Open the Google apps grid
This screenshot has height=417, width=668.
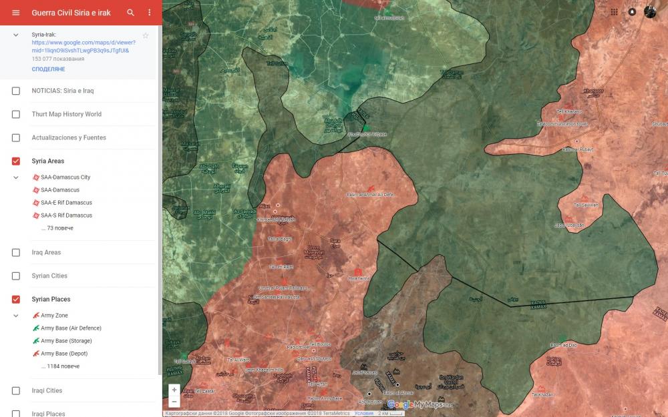(x=614, y=12)
